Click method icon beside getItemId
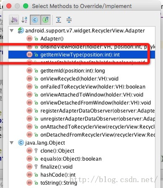Image resolution: width=163 pixels, height=188 pixels. pos(29,70)
